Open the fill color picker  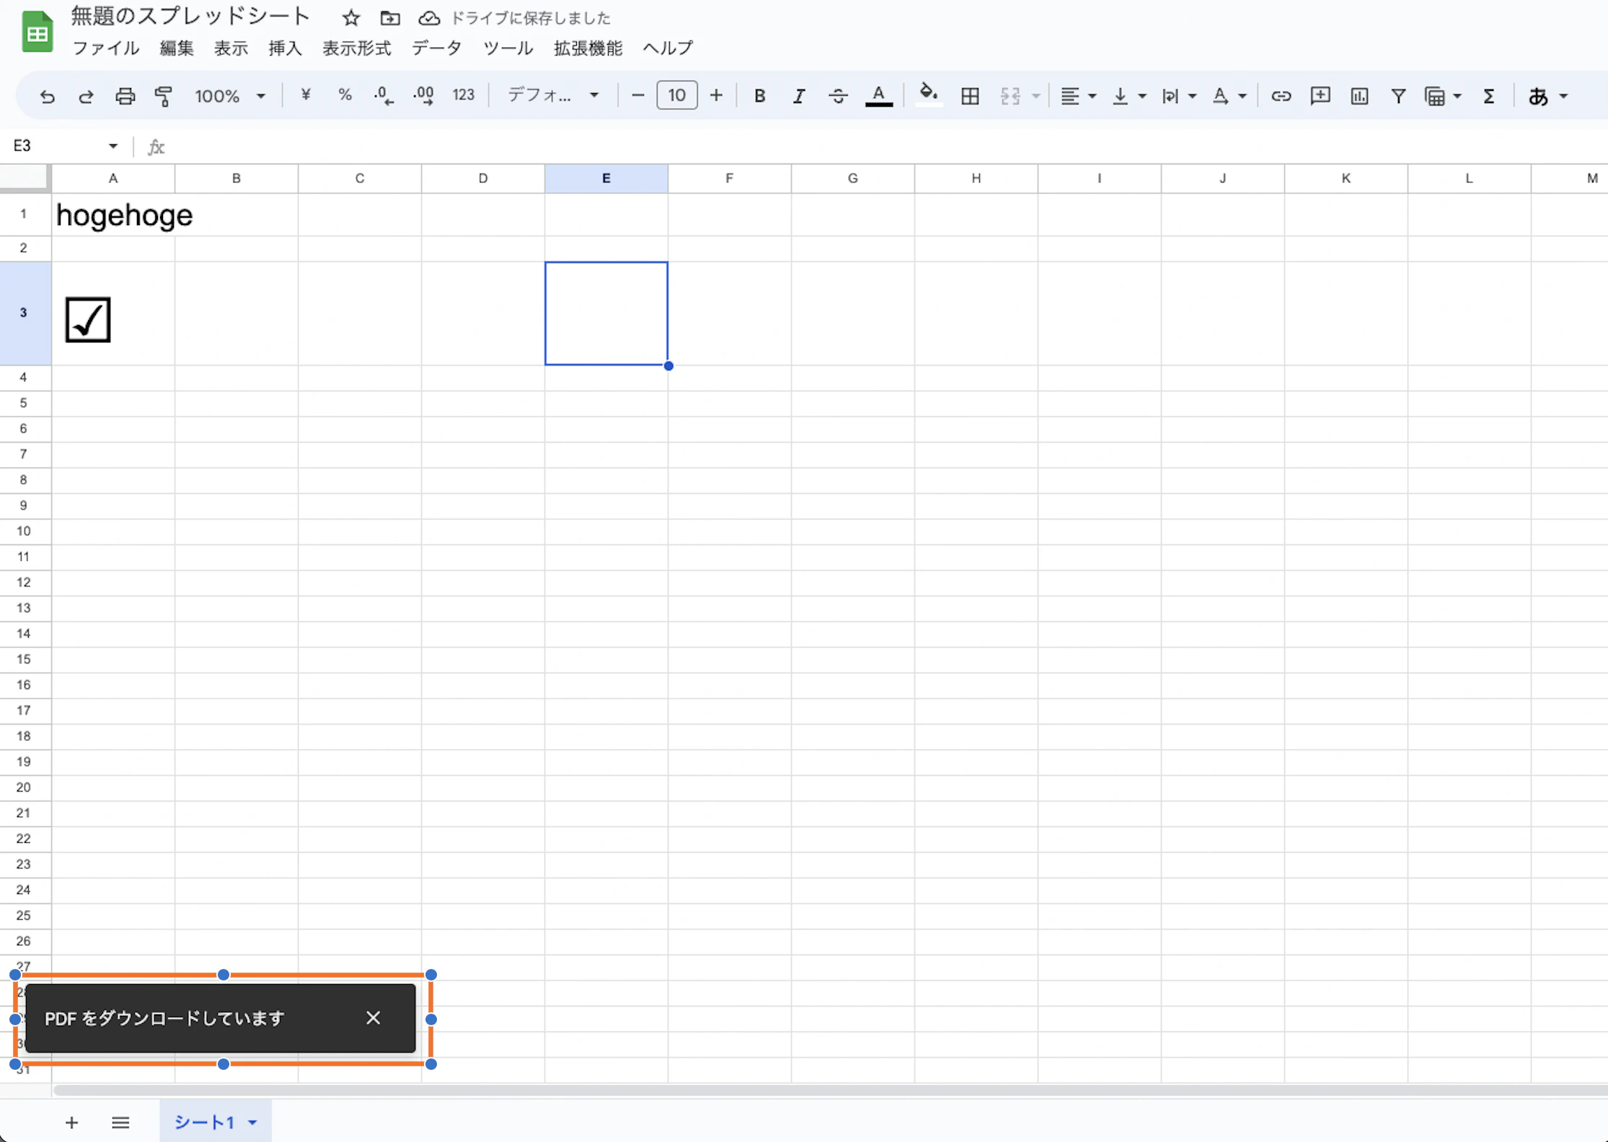928,94
